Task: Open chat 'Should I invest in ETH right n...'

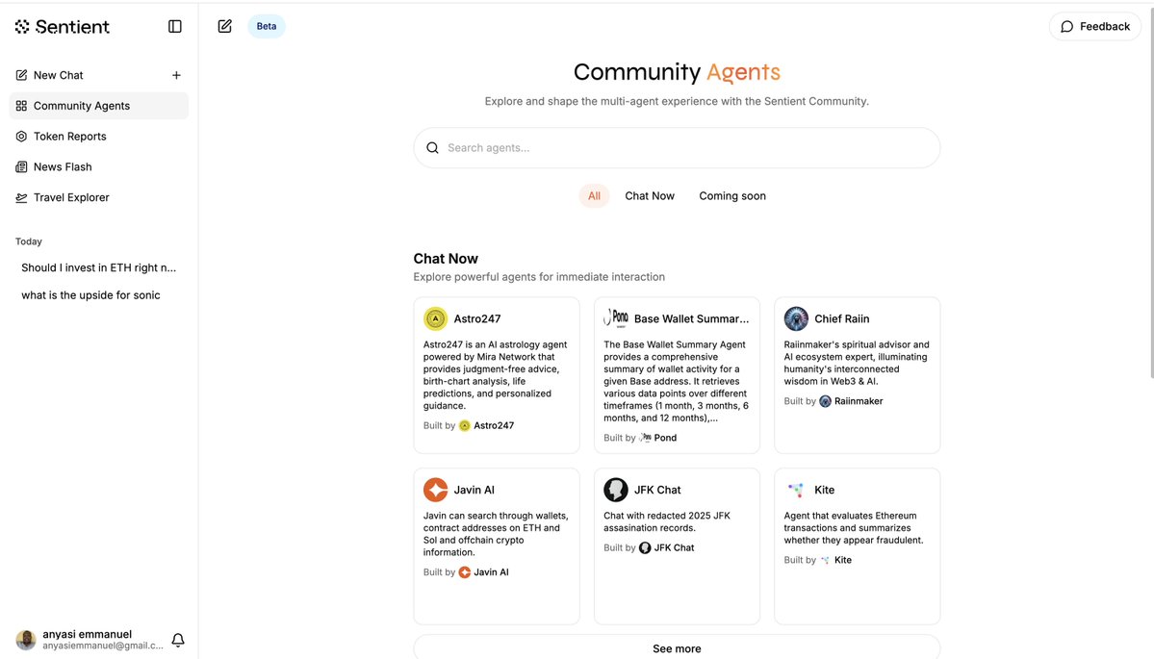Action: pyautogui.click(x=98, y=267)
